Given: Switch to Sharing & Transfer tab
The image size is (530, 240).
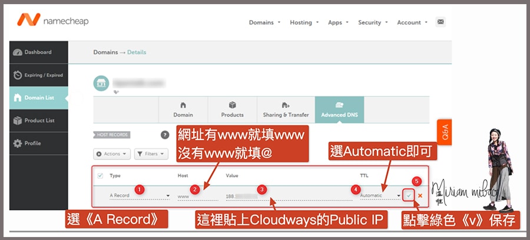Looking at the screenshot, I should tap(286, 109).
